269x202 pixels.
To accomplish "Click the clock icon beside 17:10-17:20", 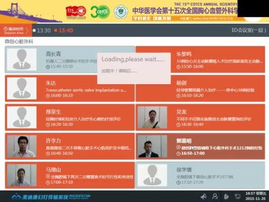I will [x=178, y=182].
